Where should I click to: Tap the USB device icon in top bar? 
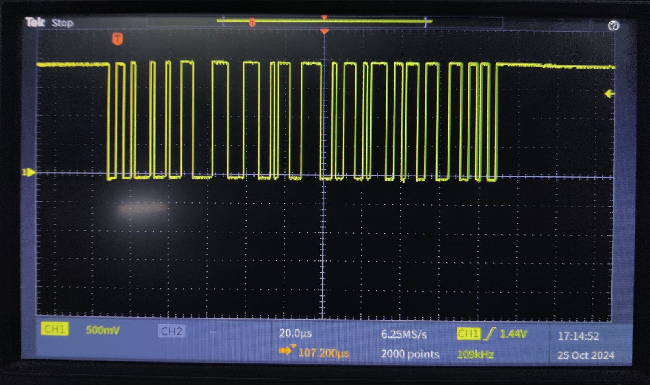tap(587, 25)
